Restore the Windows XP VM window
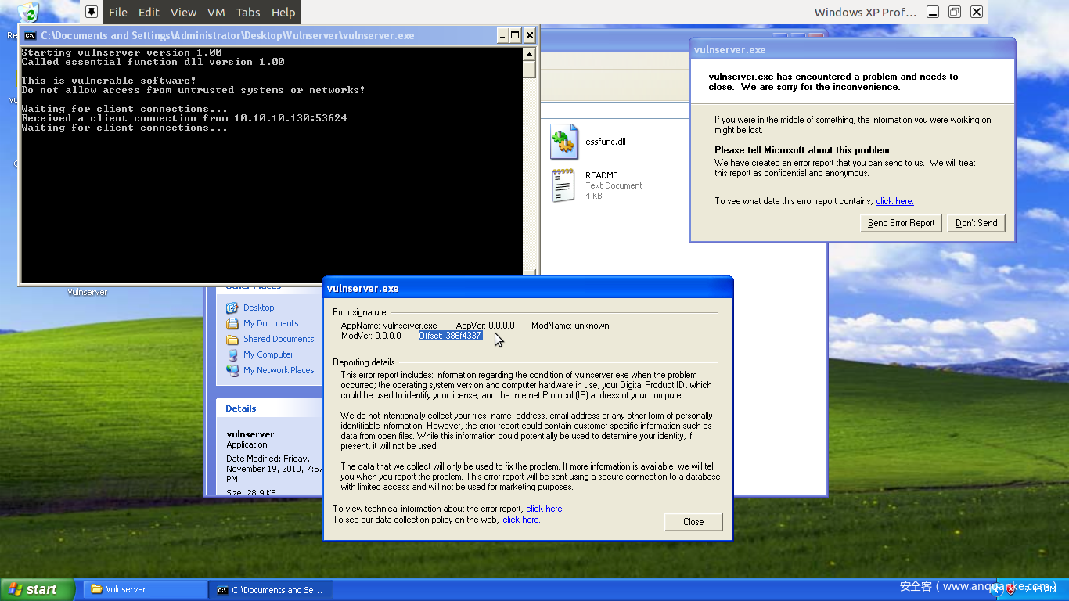 point(955,12)
